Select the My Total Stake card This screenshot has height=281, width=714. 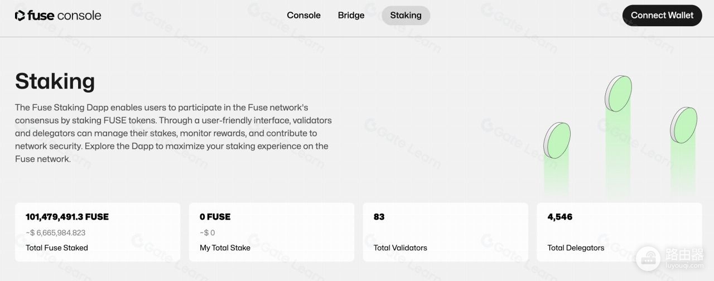click(272, 232)
